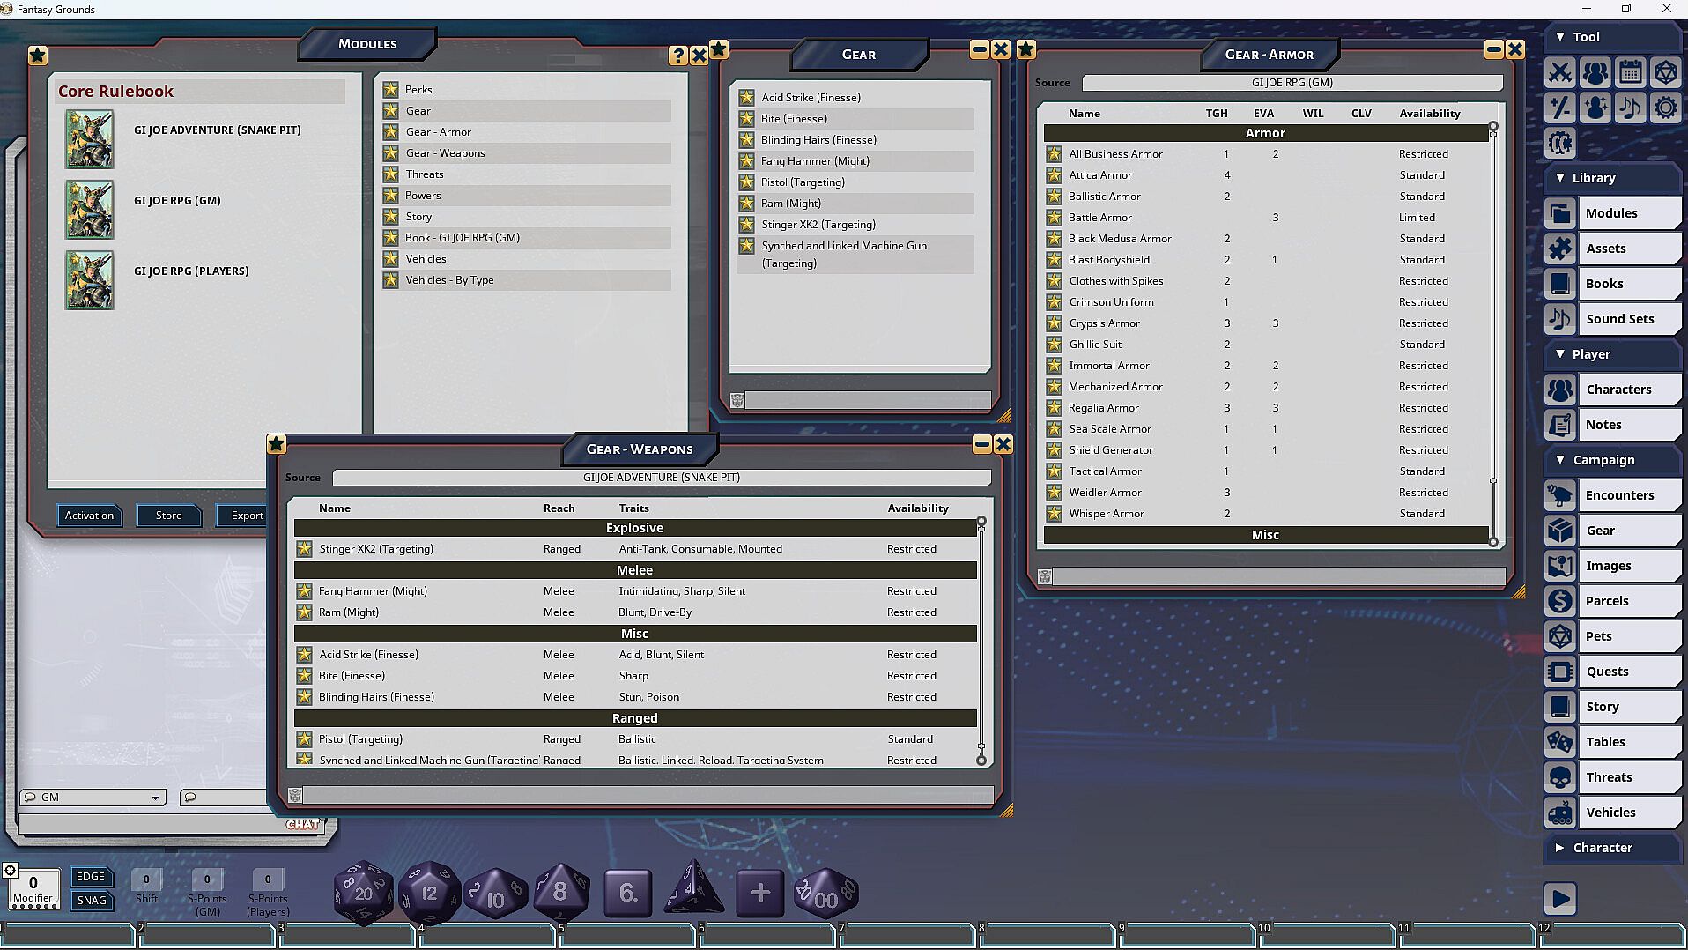Roll the d6 die
Viewport: 1688px width, 950px height.
click(627, 893)
